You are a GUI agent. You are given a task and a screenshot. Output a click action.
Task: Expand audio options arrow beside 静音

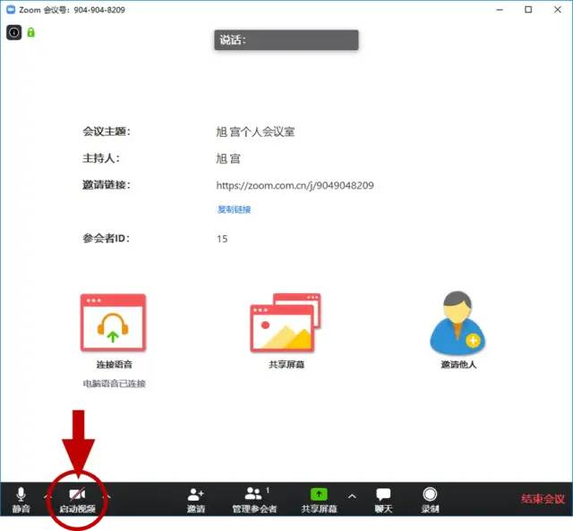click(x=47, y=495)
